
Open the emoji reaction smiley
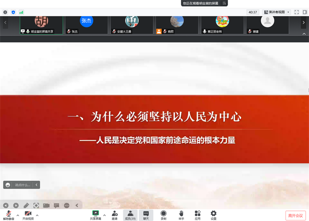[x=8, y=185]
